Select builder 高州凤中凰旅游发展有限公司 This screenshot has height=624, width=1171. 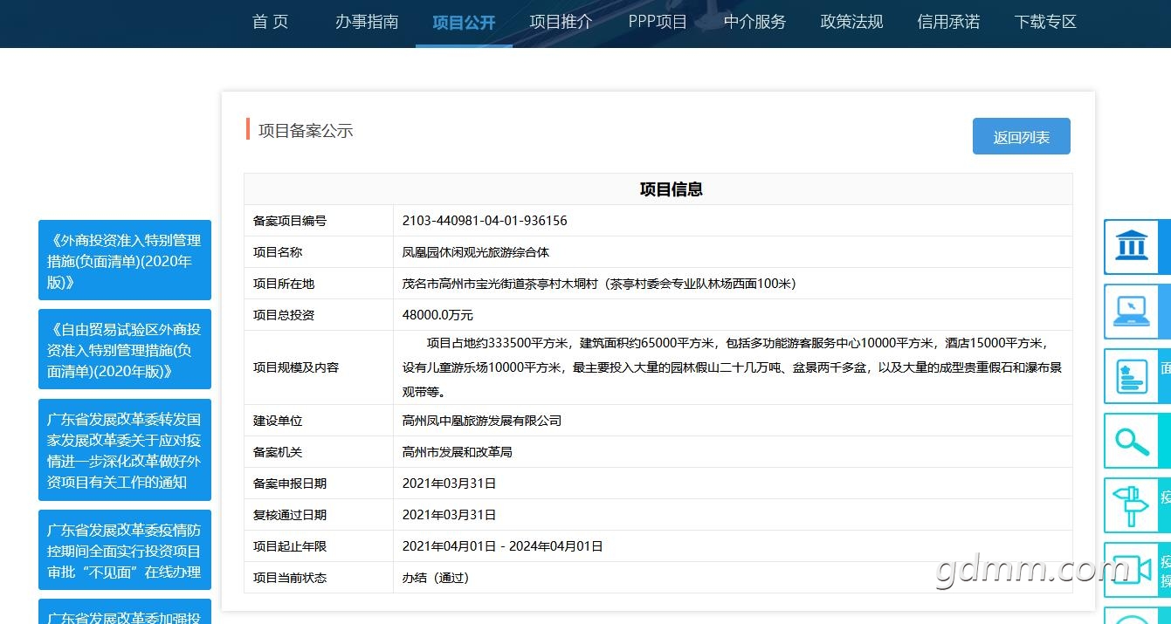(482, 421)
